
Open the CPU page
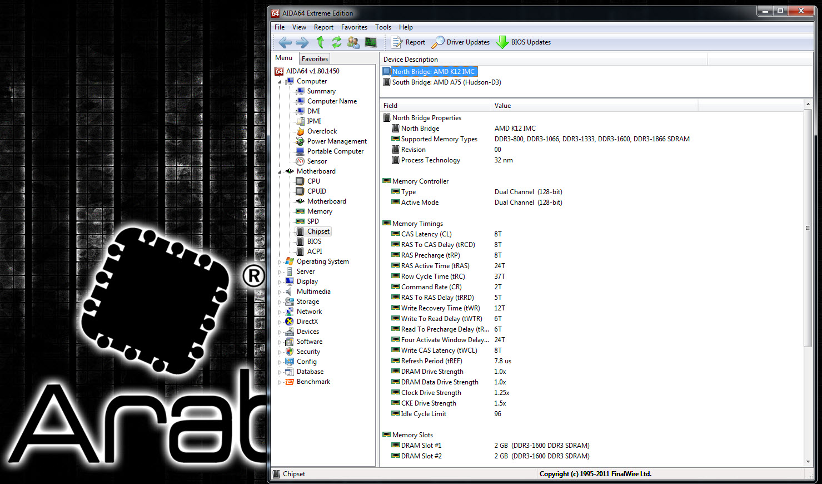click(x=313, y=181)
